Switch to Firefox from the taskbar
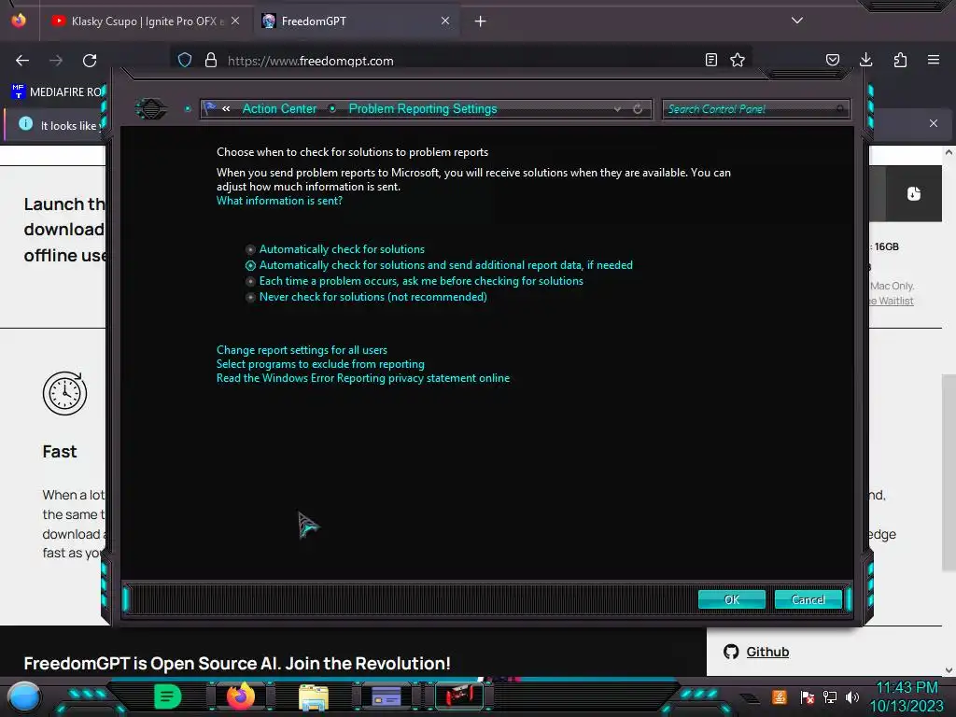Screen dimensions: 956x717 click(241, 696)
